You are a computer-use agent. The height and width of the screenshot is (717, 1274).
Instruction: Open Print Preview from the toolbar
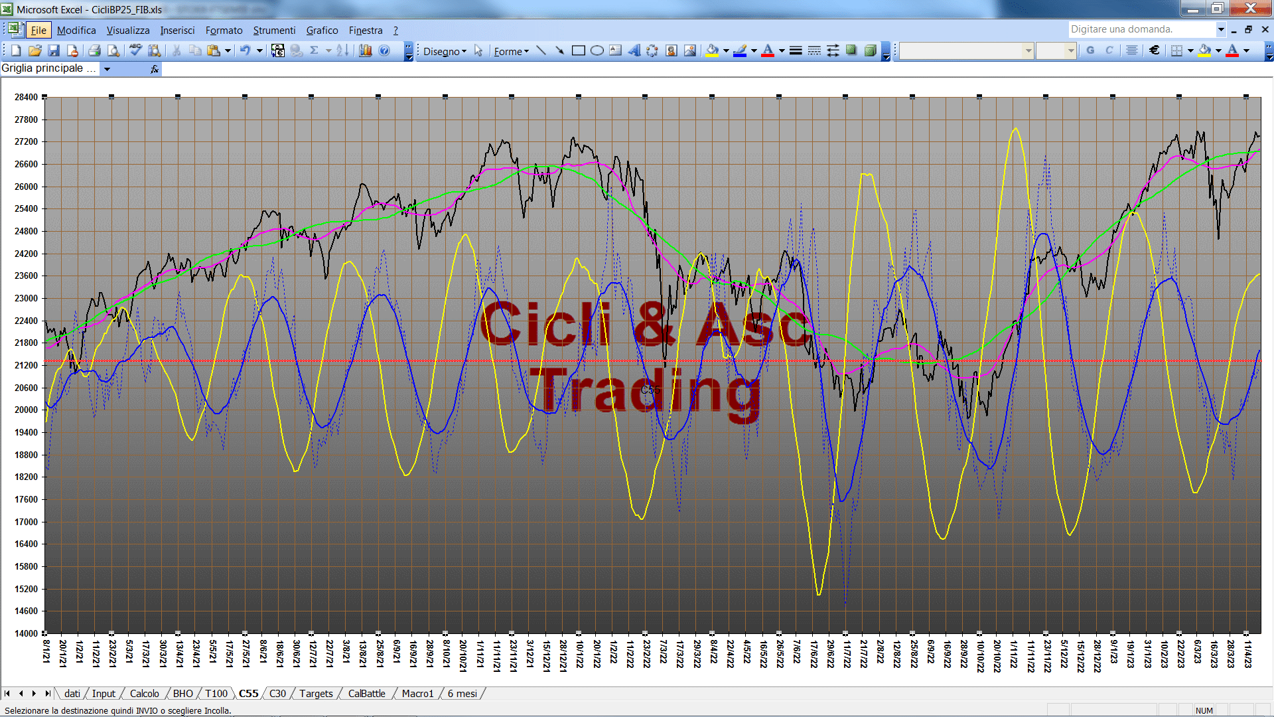113,50
